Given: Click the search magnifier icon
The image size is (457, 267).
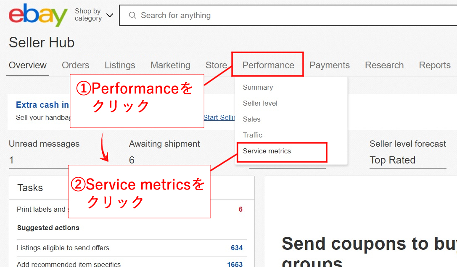Looking at the screenshot, I should coord(132,16).
